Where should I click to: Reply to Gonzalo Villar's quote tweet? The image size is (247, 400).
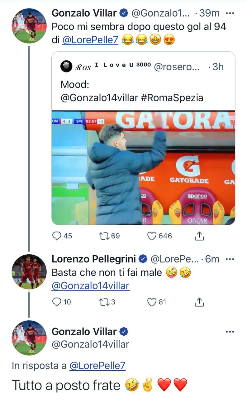tap(57, 236)
